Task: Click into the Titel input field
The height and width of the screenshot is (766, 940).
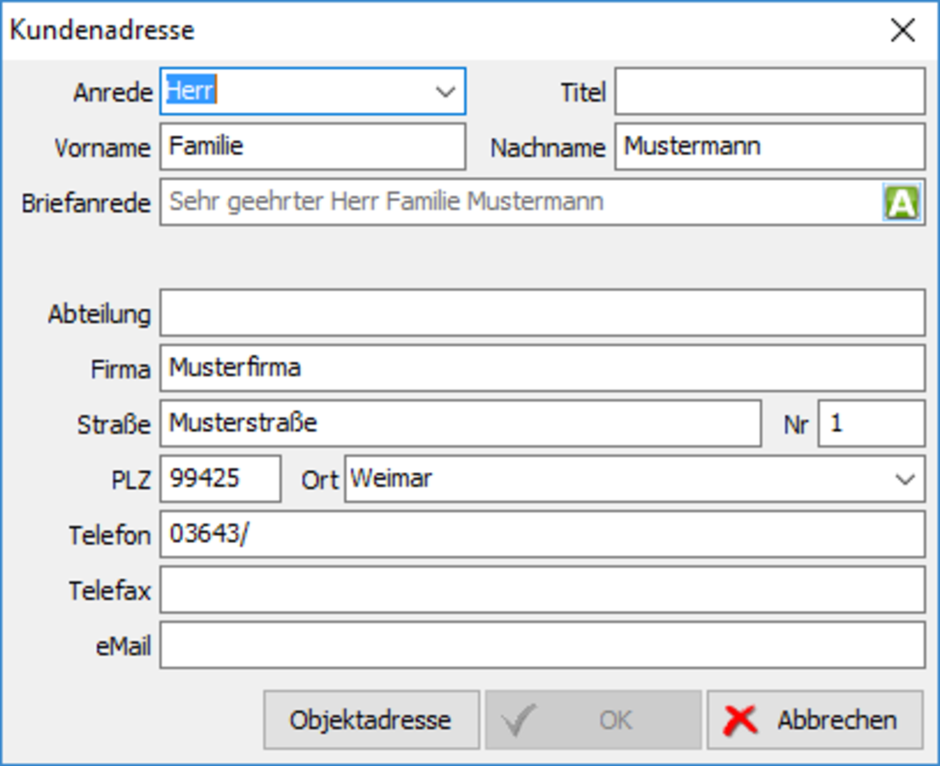Action: coord(769,92)
